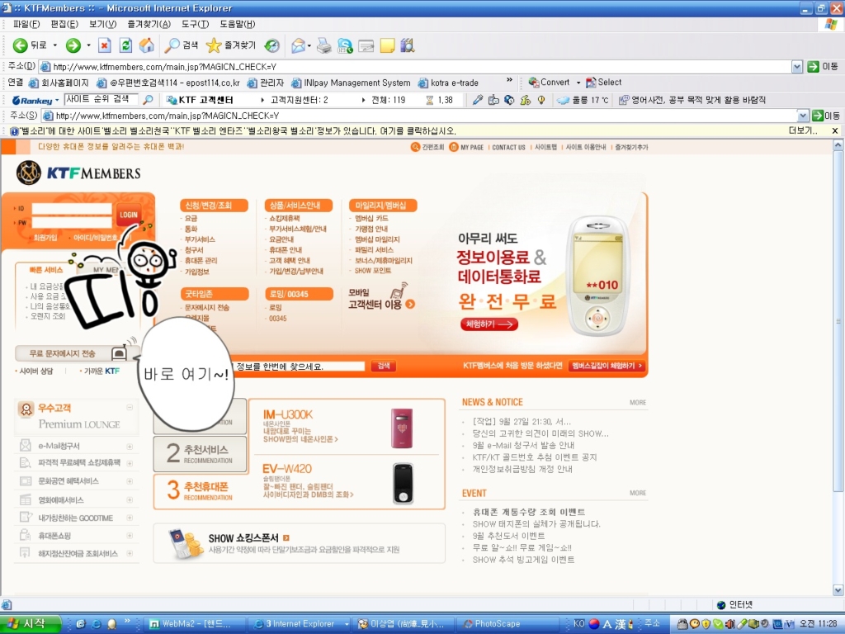Open the 3 Internet Explorer taskbar group
The height and width of the screenshot is (634, 845).
tap(299, 624)
